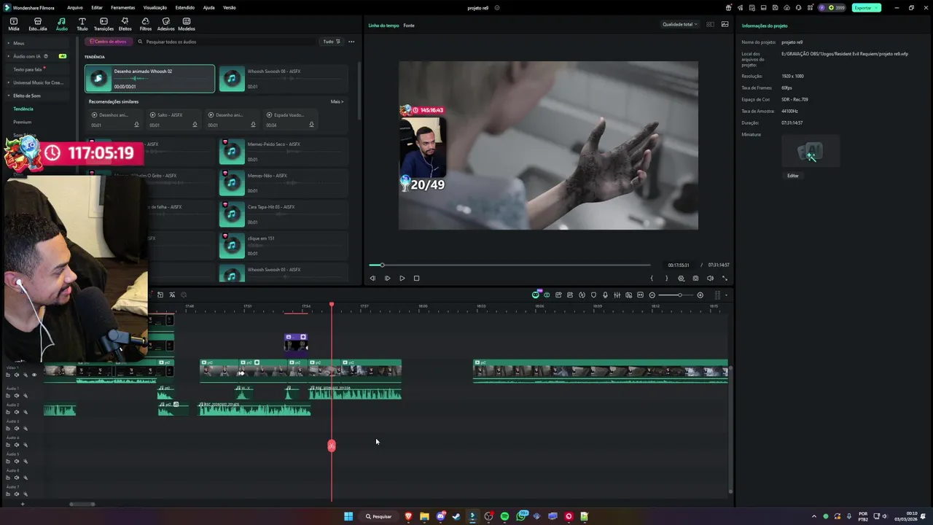Select the Memes-Peido Seco - AISFX sound

pyautogui.click(x=283, y=152)
